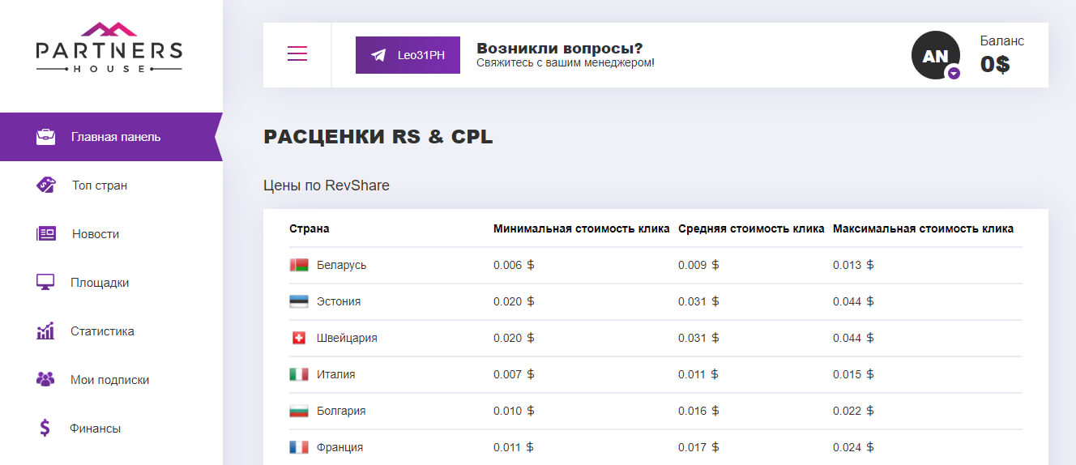Select the Финансы menu entry
The image size is (1076, 465).
[x=96, y=429]
